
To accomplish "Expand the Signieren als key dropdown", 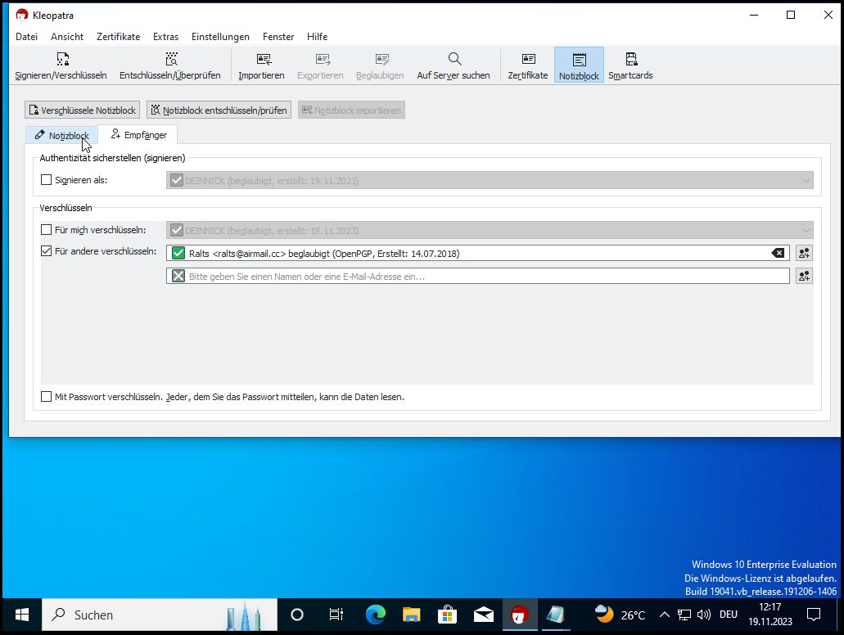I will (806, 181).
